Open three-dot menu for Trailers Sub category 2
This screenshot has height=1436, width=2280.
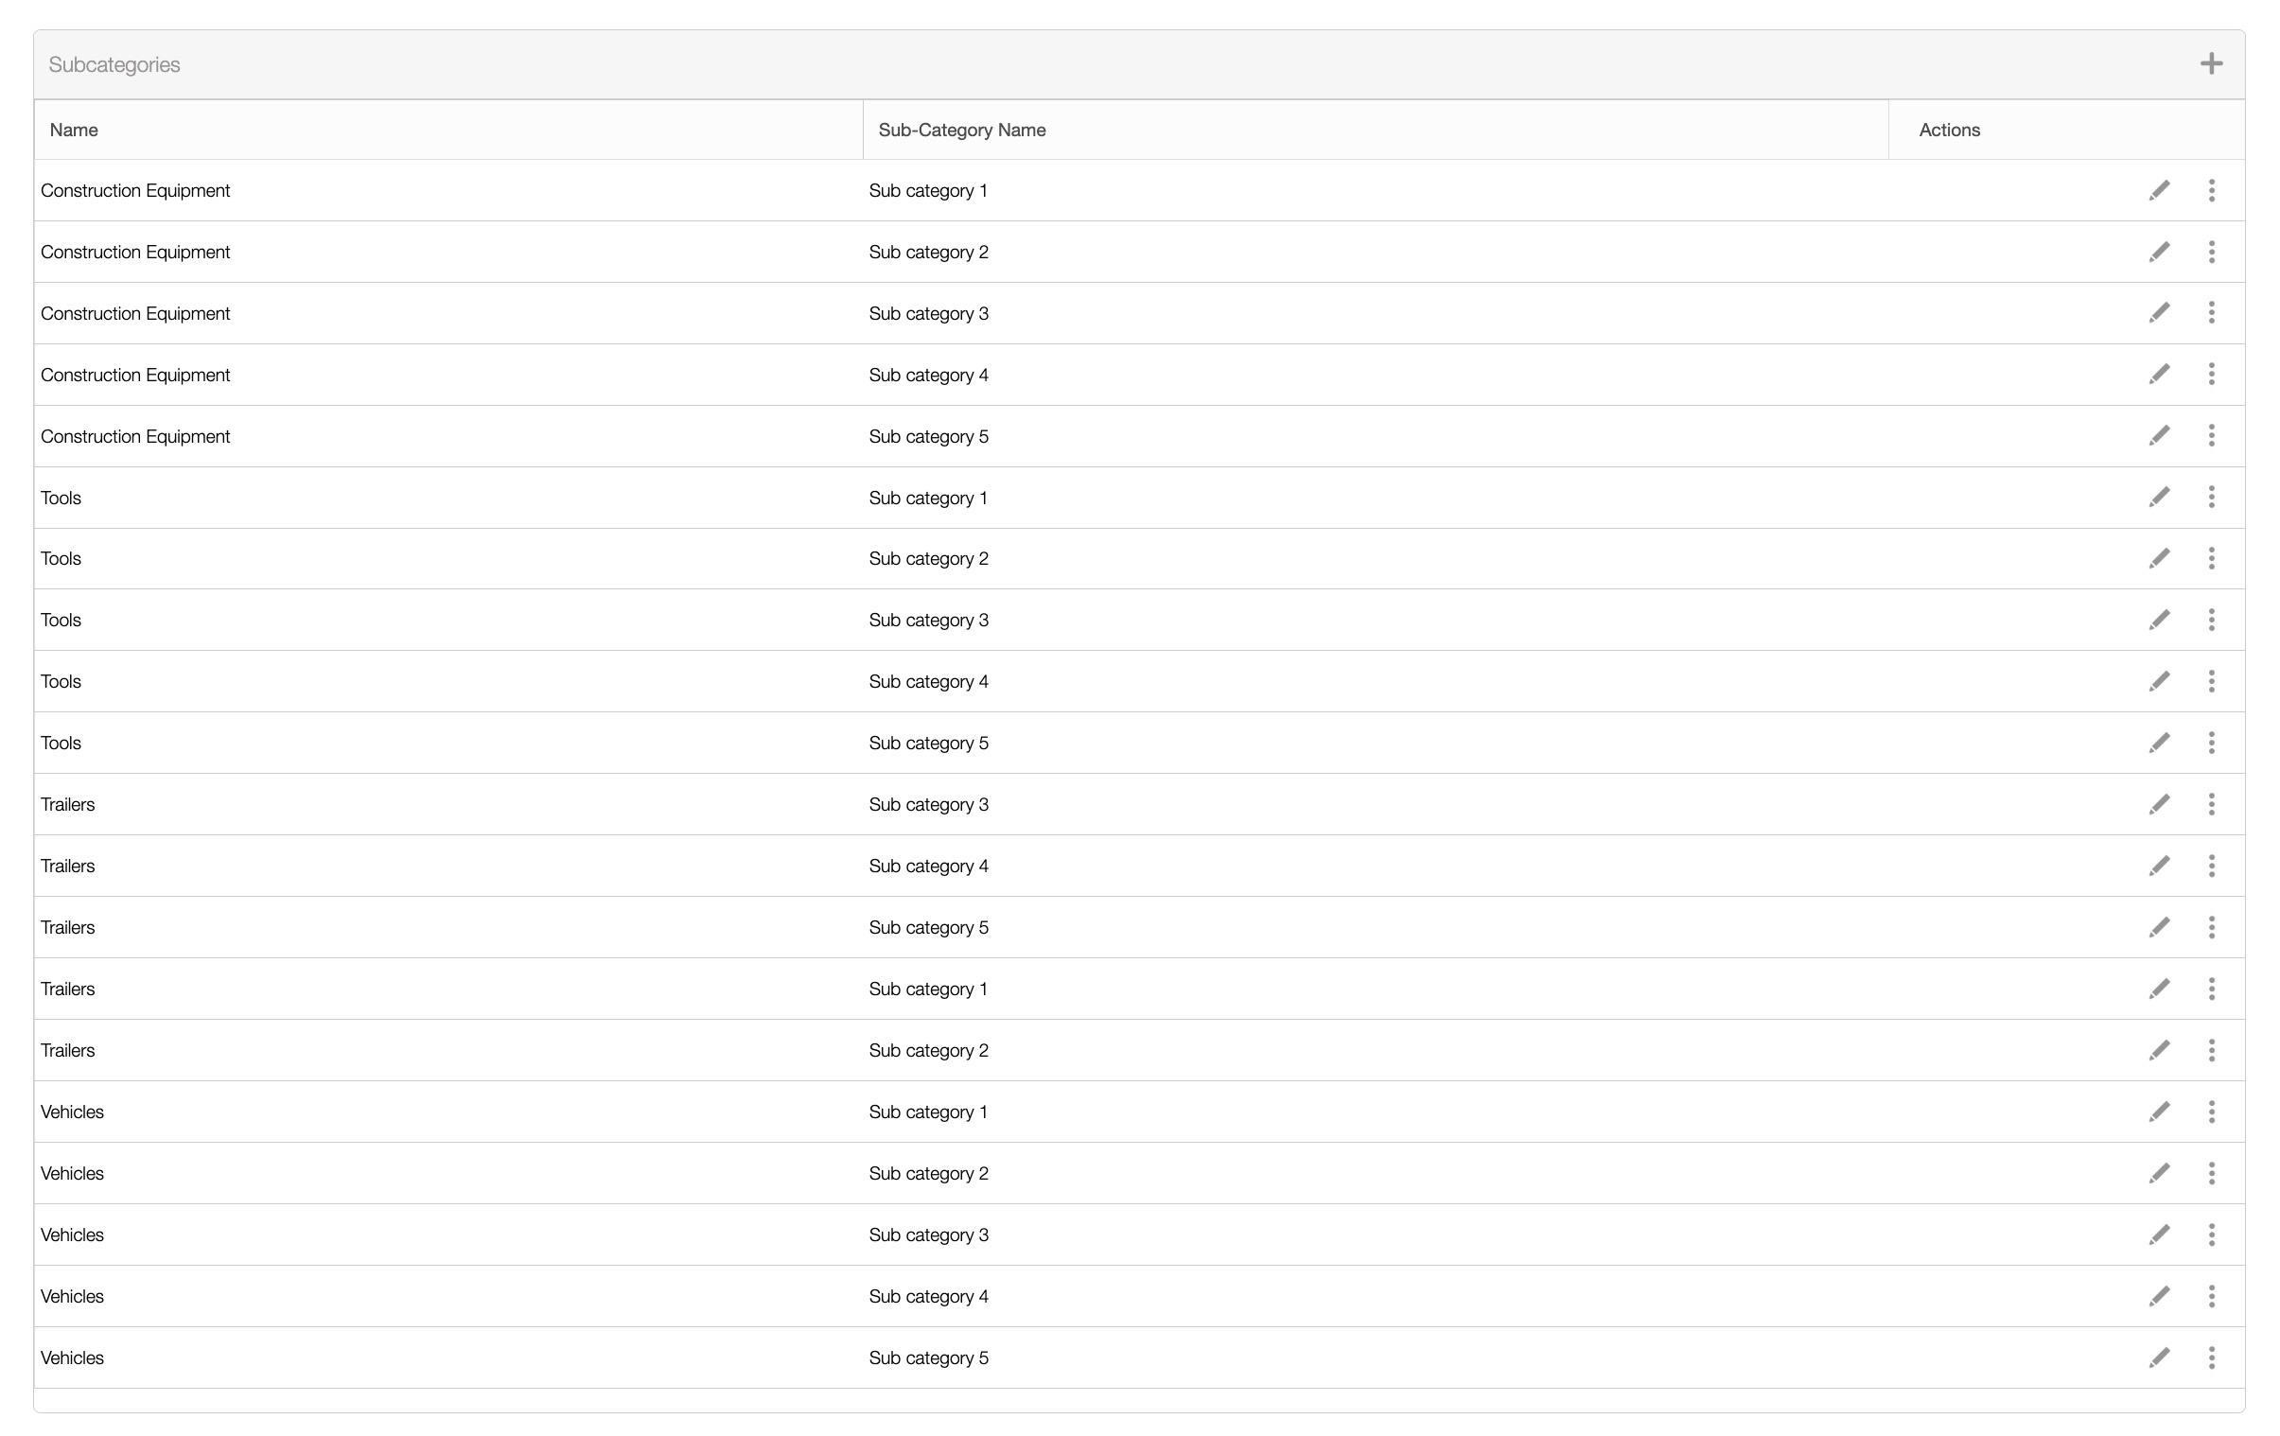click(x=2212, y=1051)
